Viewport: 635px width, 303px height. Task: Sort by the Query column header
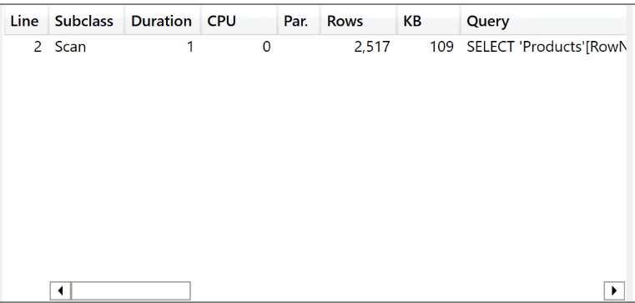pos(543,21)
